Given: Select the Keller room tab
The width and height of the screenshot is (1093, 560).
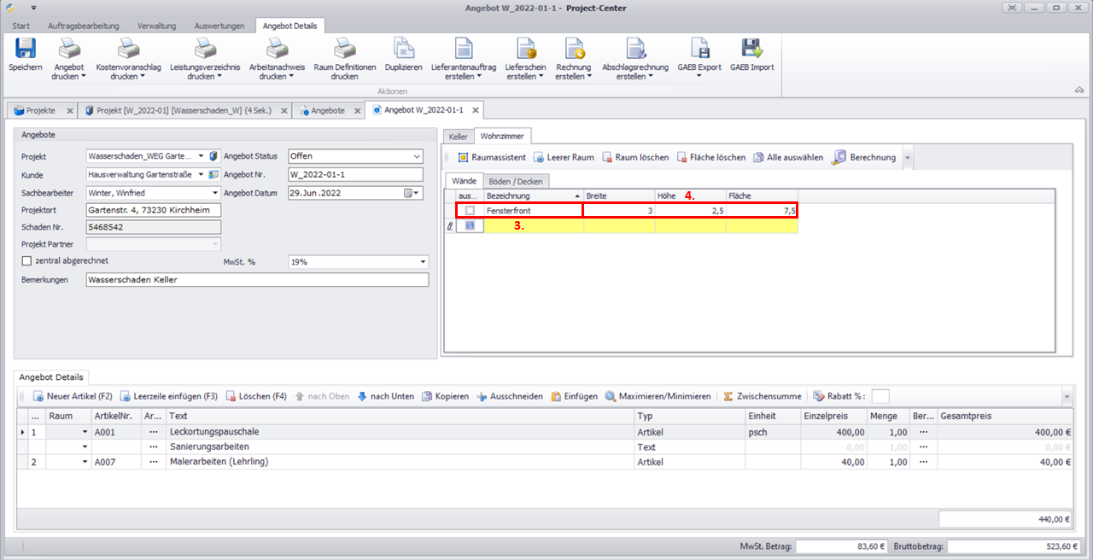Looking at the screenshot, I should pyautogui.click(x=459, y=136).
